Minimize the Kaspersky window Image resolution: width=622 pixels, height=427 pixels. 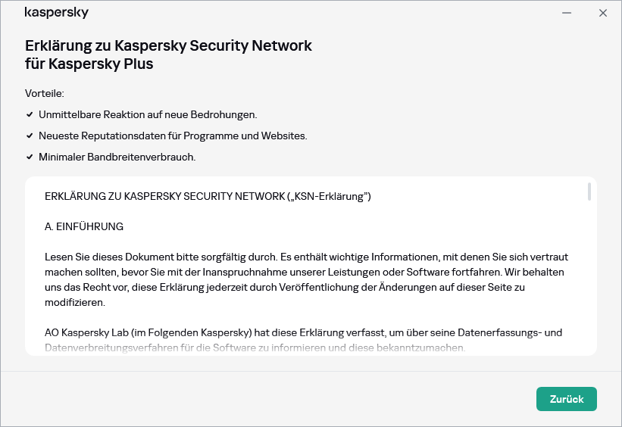[x=567, y=13]
